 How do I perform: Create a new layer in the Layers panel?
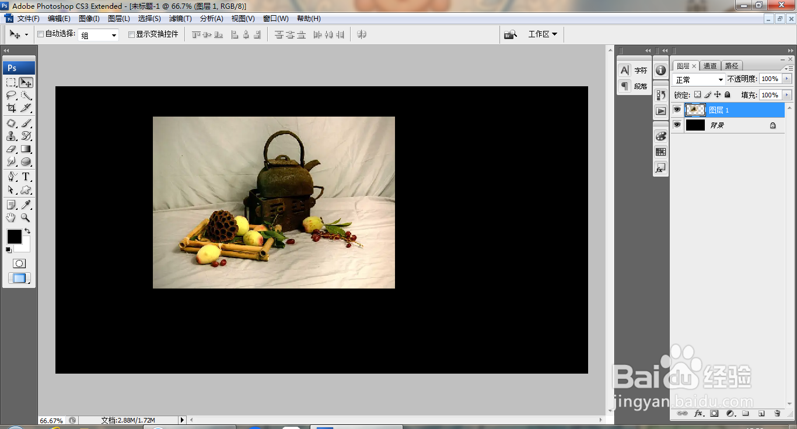761,413
